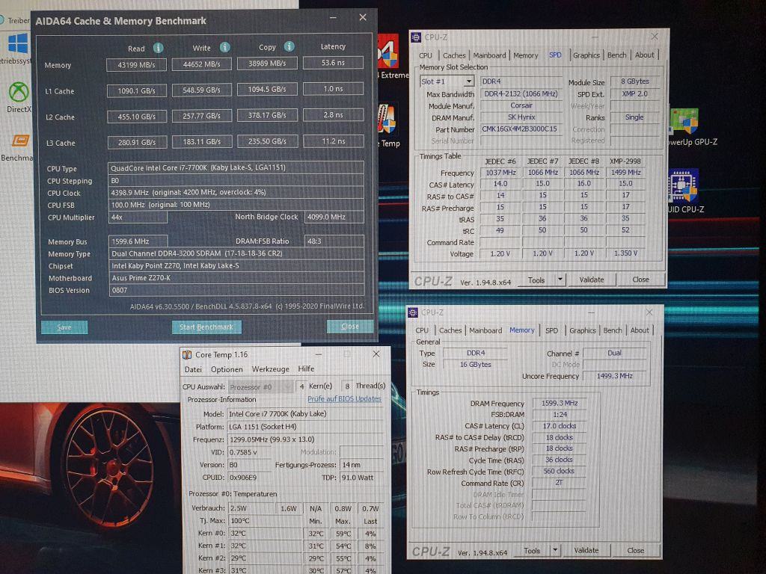Open the TechPowerUp GPU-Z desktop icon

[x=684, y=121]
